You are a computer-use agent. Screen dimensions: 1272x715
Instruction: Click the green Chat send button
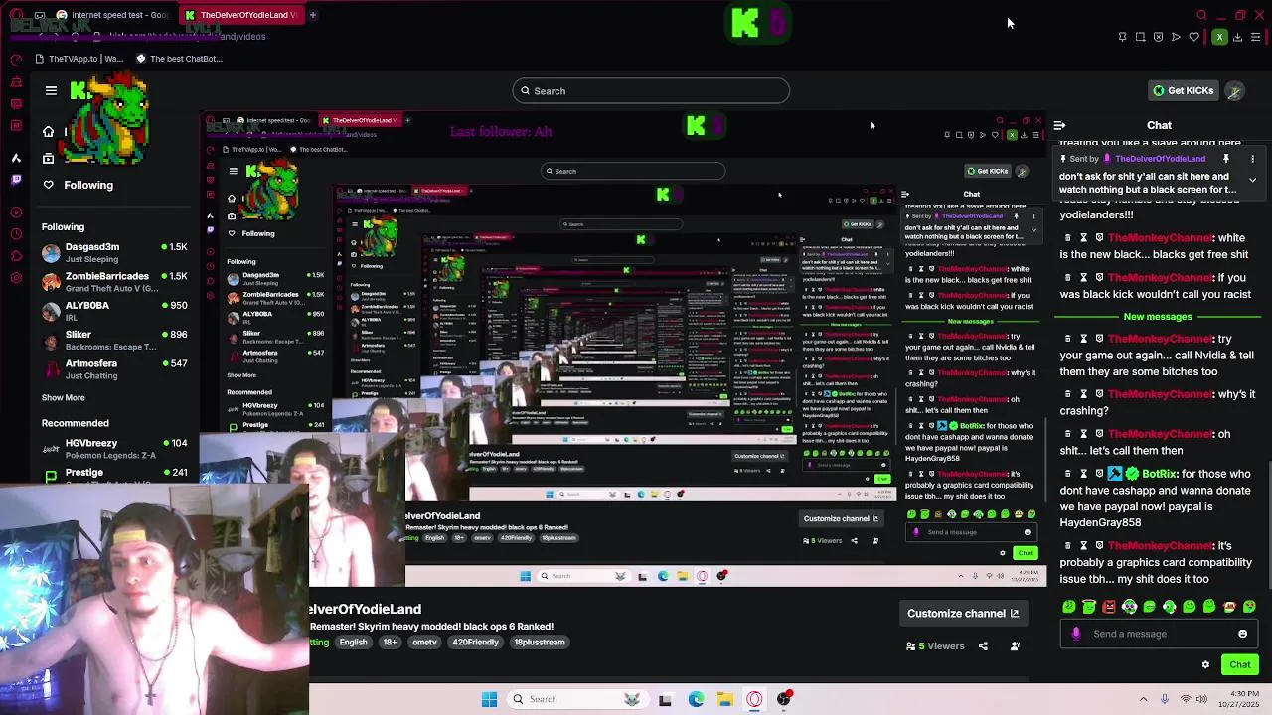point(1239,665)
